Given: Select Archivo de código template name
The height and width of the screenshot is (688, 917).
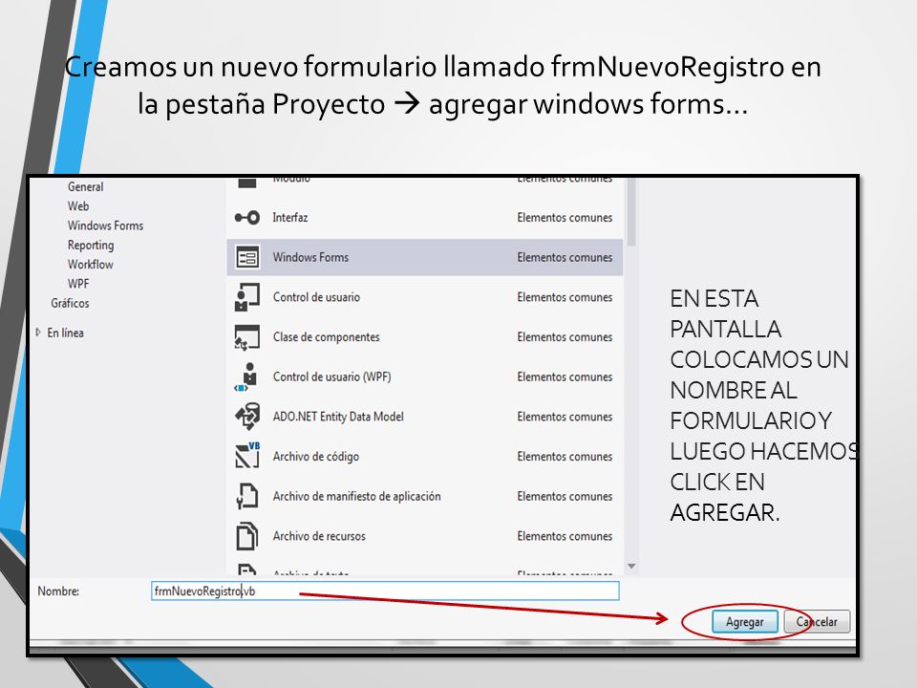Looking at the screenshot, I should point(316,457).
